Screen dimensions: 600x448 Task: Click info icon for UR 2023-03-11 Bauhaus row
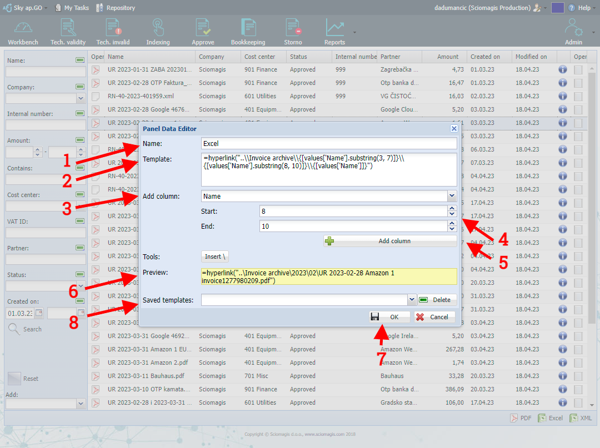(562, 376)
